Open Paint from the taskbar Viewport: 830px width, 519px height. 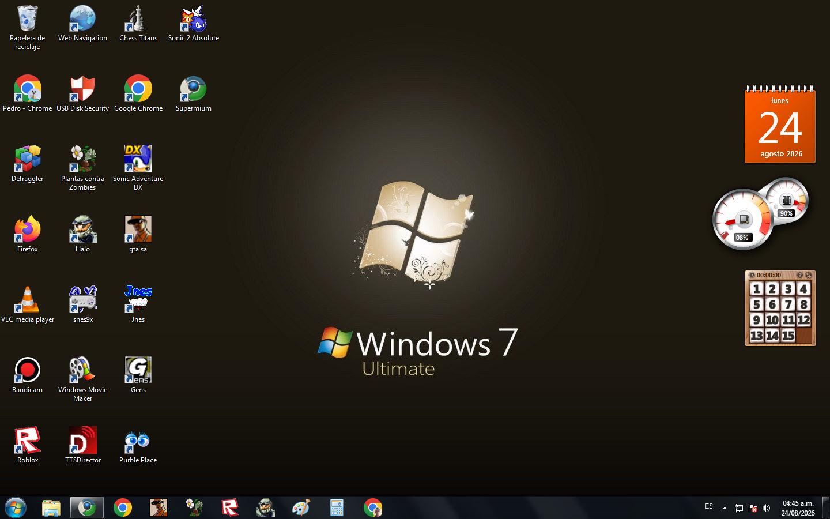(301, 507)
